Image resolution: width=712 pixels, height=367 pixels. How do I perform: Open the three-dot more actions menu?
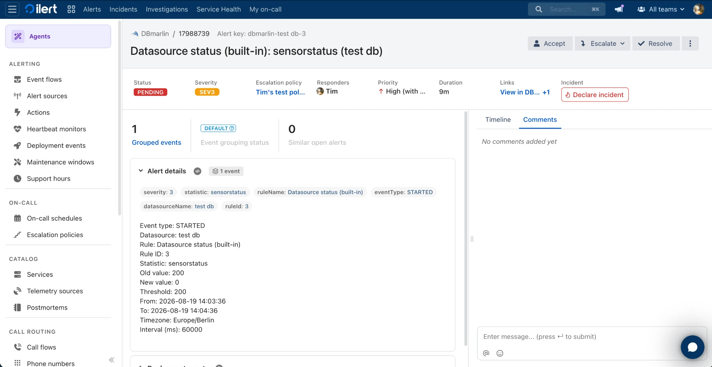(x=690, y=43)
